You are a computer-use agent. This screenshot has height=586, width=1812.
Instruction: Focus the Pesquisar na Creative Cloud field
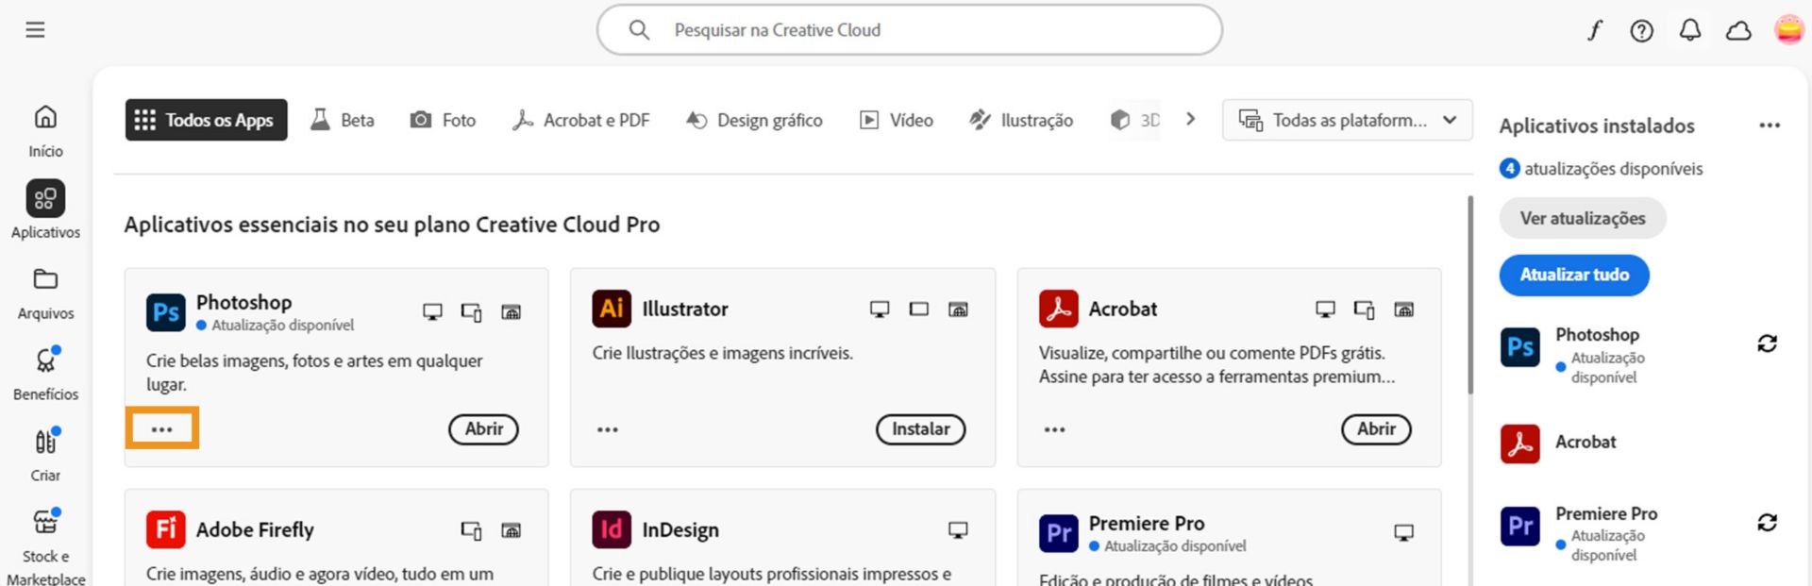point(910,30)
